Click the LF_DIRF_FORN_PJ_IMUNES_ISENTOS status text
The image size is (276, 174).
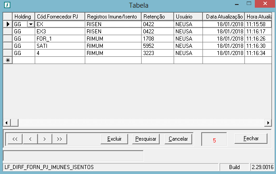pyautogui.click(x=49, y=167)
